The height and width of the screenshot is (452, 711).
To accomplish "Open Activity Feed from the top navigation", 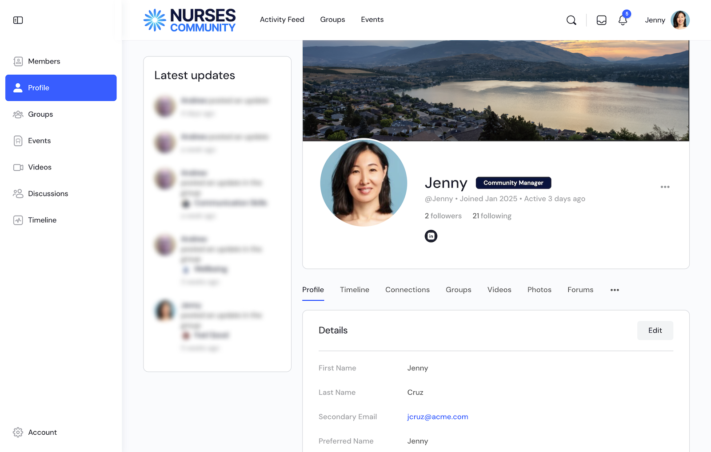I will [x=282, y=20].
